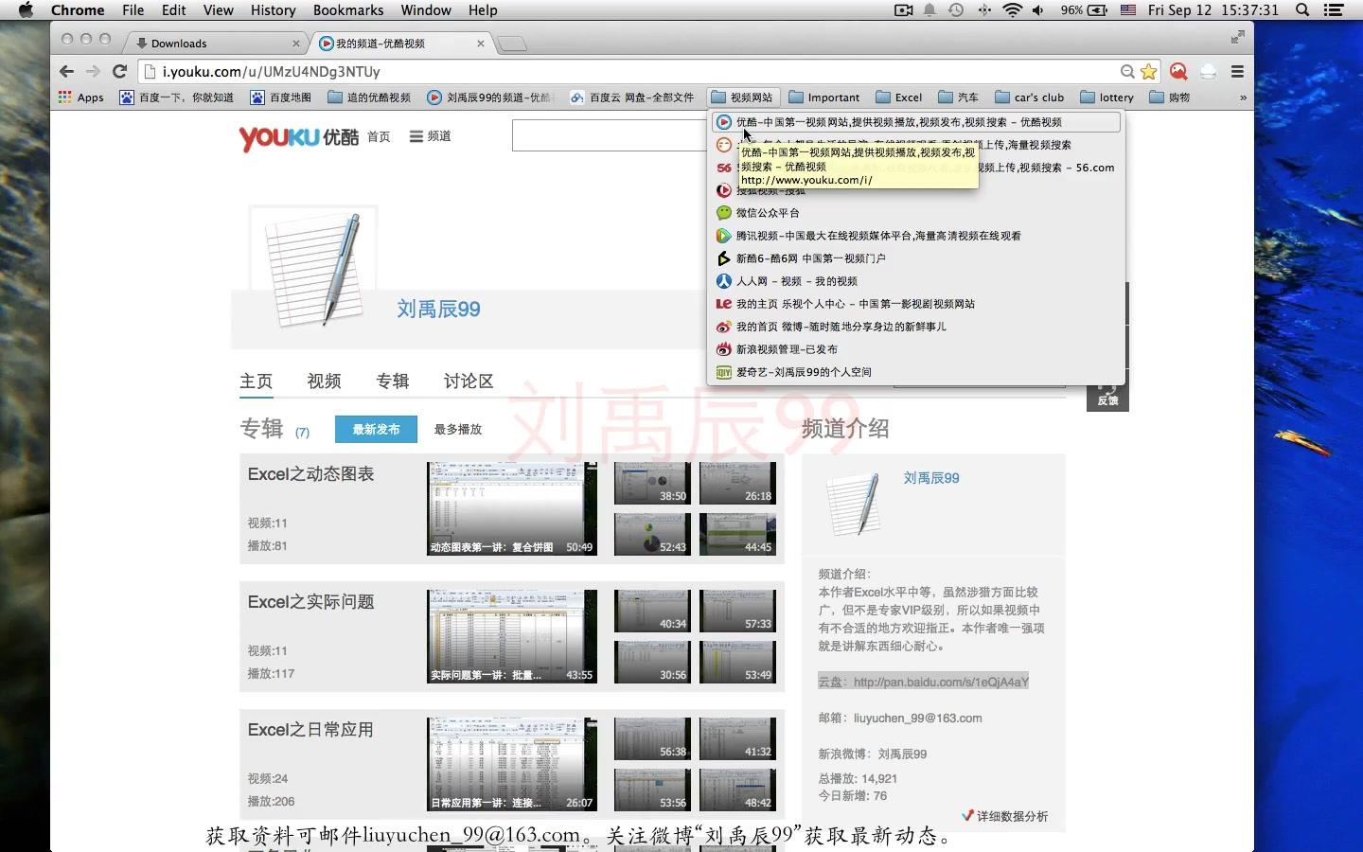Screen dimensions: 1363x852
Task: Open the History menu in the menu bar
Action: coord(273,10)
